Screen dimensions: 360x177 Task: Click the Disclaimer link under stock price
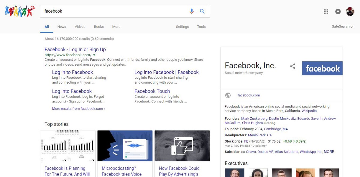tap(259, 146)
